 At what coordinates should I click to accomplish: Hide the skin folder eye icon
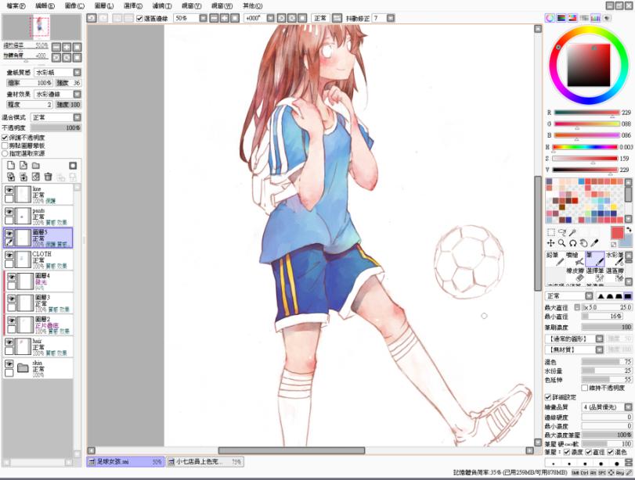[x=9, y=364]
